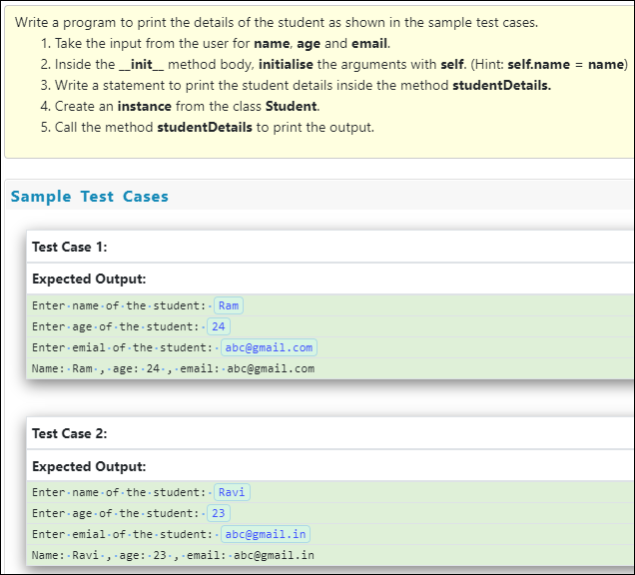The height and width of the screenshot is (575, 635).
Task: Click the highlighted '23' age value
Action: [x=219, y=513]
